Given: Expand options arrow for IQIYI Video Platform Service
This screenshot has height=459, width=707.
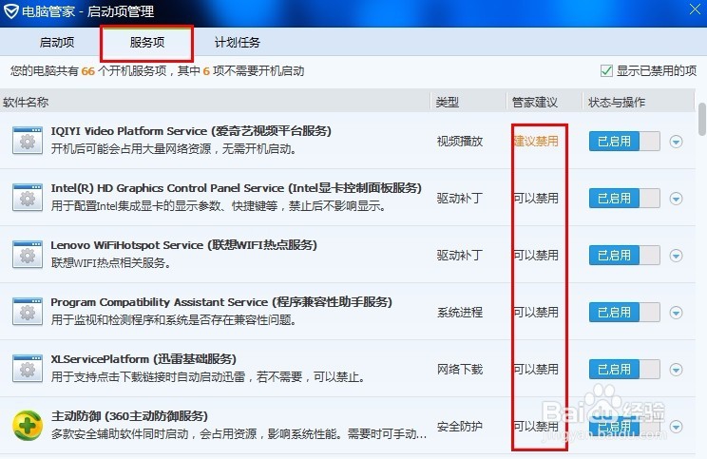Looking at the screenshot, I should pyautogui.click(x=676, y=142).
